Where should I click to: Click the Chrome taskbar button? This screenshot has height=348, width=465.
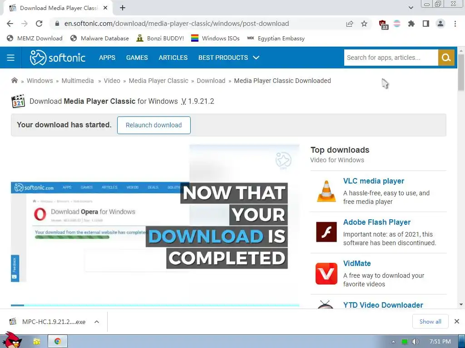[58, 342]
